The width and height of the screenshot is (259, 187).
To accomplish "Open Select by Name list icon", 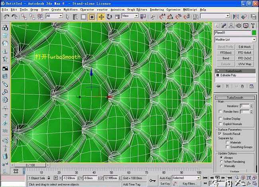I will (x=75, y=17).
